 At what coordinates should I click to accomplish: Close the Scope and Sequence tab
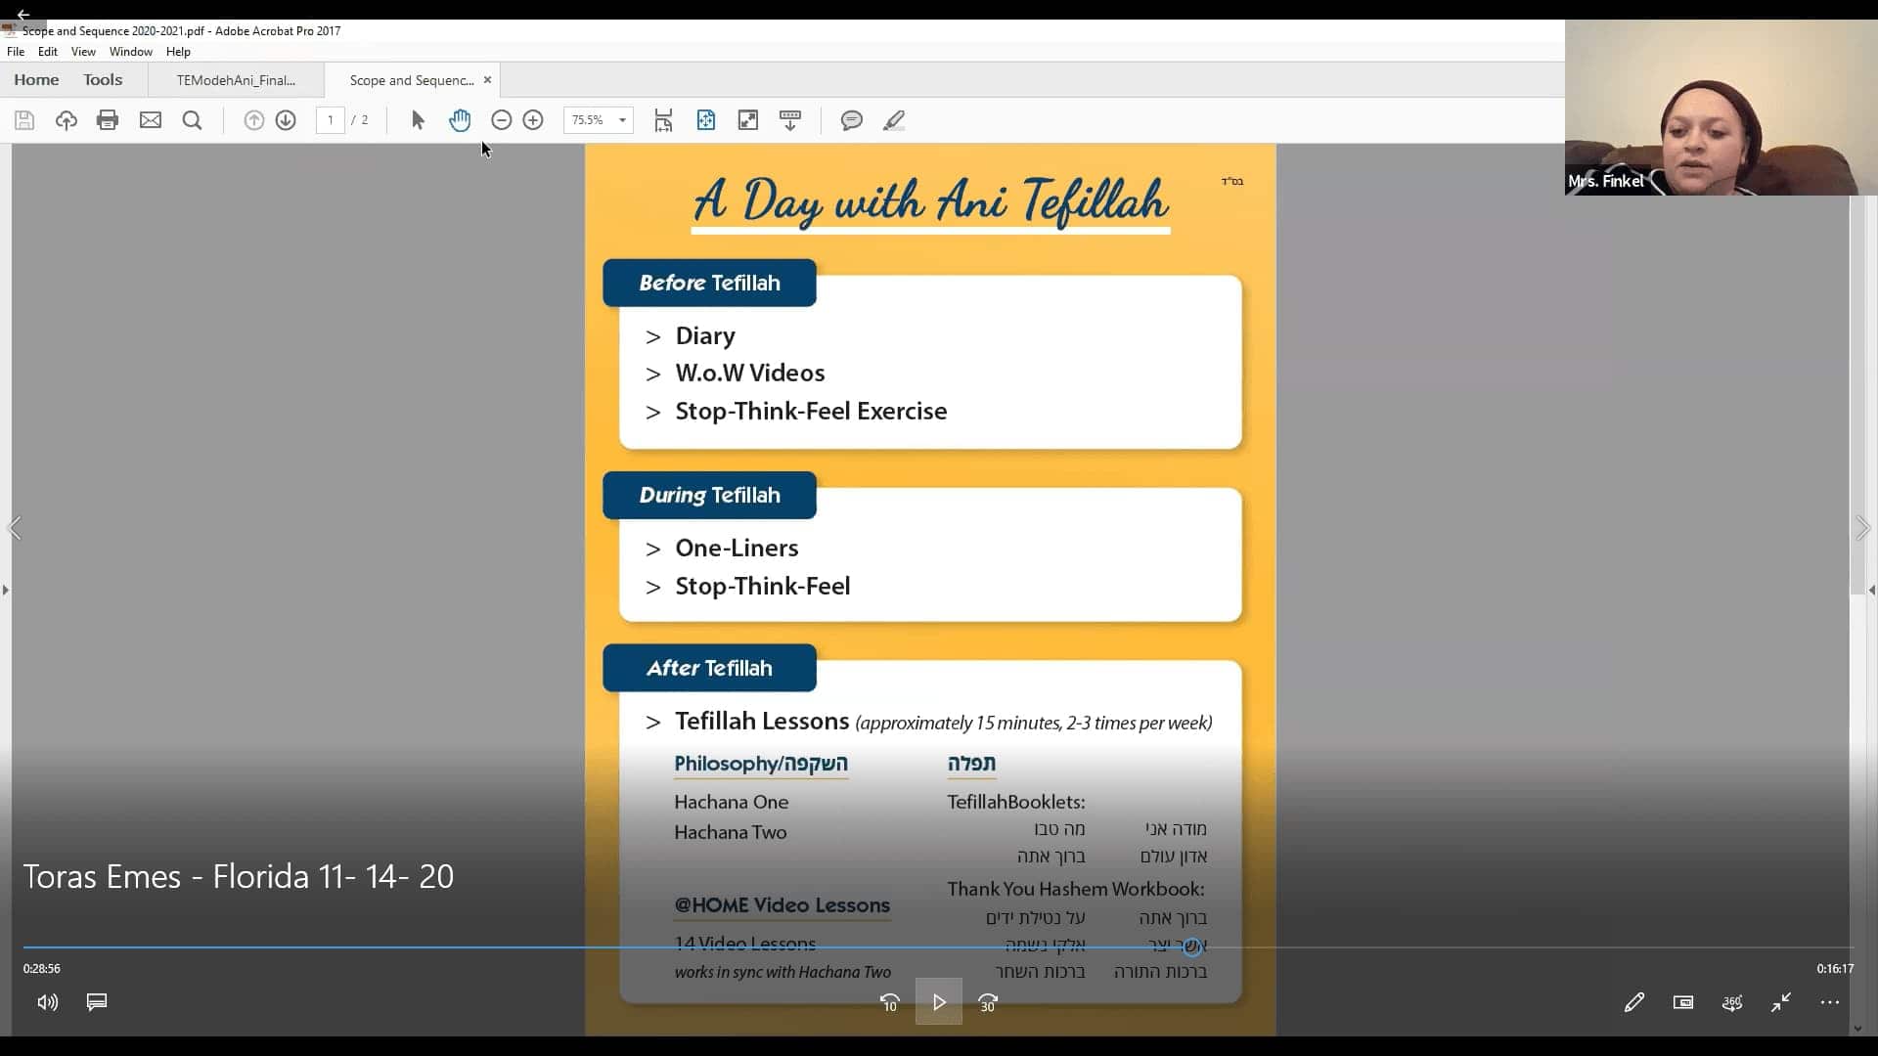488,80
